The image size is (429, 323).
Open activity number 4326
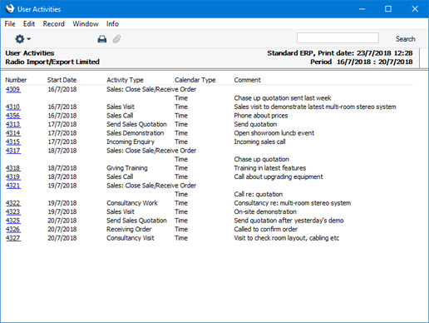pyautogui.click(x=12, y=229)
